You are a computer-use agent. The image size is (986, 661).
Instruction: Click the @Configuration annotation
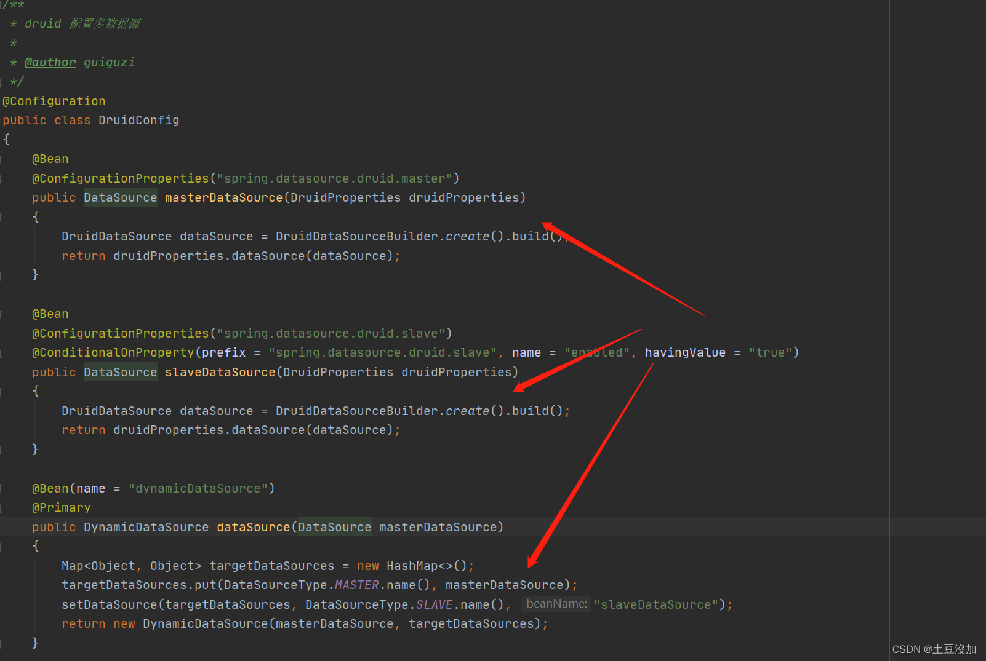tap(54, 101)
